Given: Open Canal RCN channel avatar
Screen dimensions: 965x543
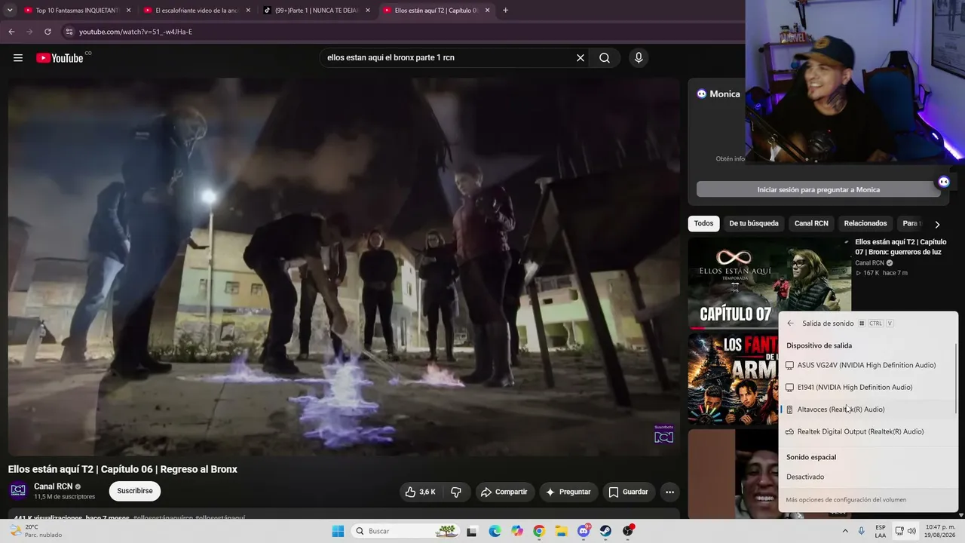Looking at the screenshot, I should point(18,491).
